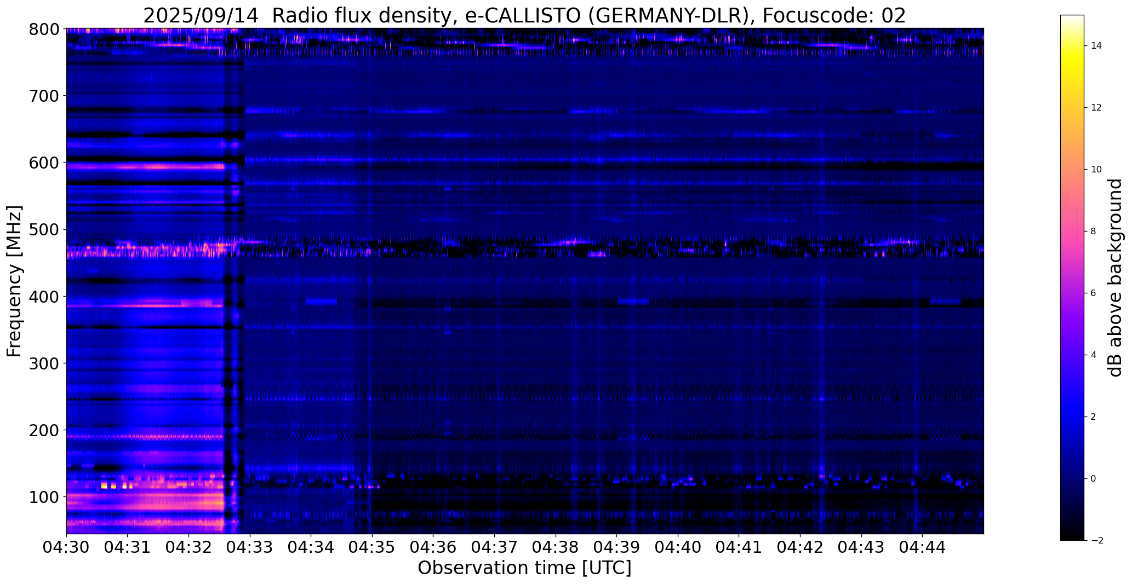This screenshot has width=1132, height=584.
Task: Select the 04:33 time tick label
Action: (250, 547)
